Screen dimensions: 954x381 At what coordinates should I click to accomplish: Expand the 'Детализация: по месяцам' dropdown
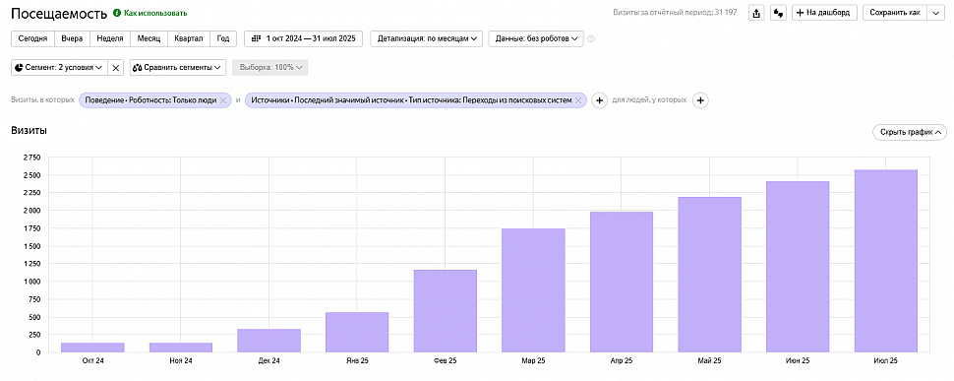coord(427,39)
